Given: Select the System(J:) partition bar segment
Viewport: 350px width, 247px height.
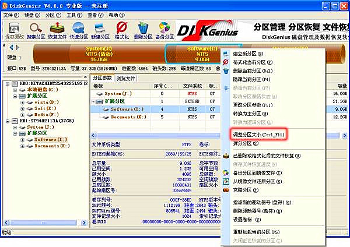Looking at the screenshot, I should click(99, 54).
